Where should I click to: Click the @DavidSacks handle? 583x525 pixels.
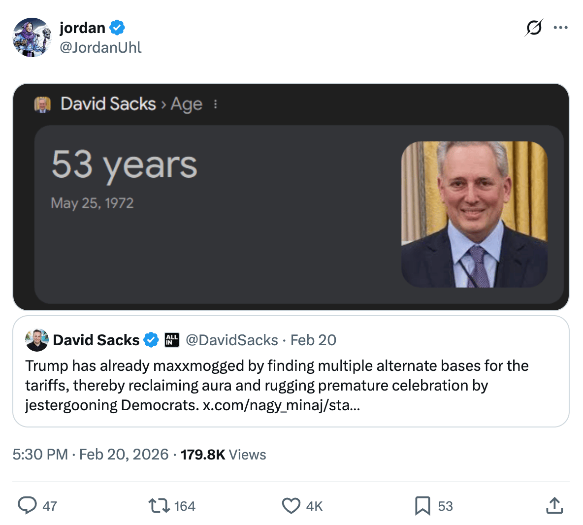(x=231, y=340)
